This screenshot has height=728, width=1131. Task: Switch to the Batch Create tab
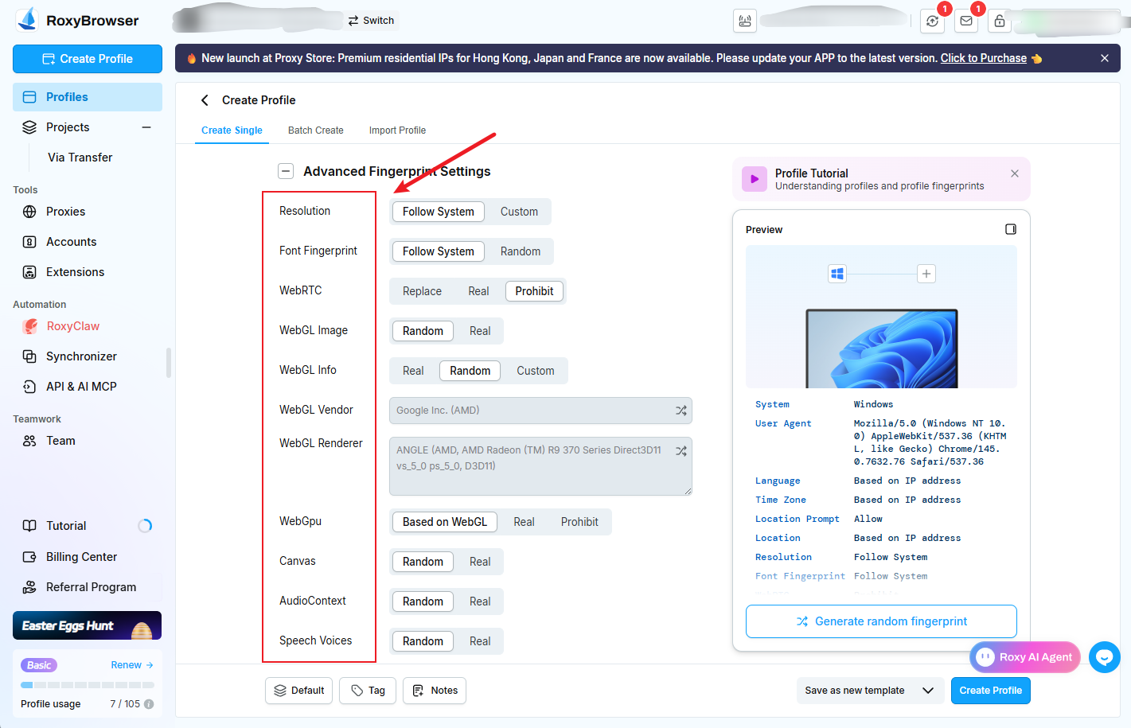[316, 130]
